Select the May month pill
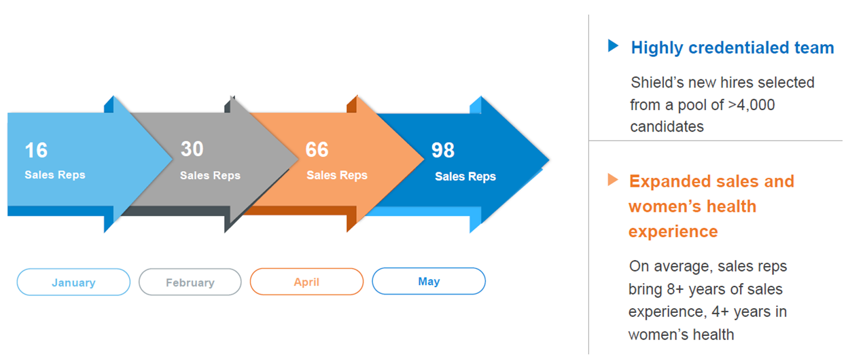Screen dimensions: 848x355 point(429,281)
